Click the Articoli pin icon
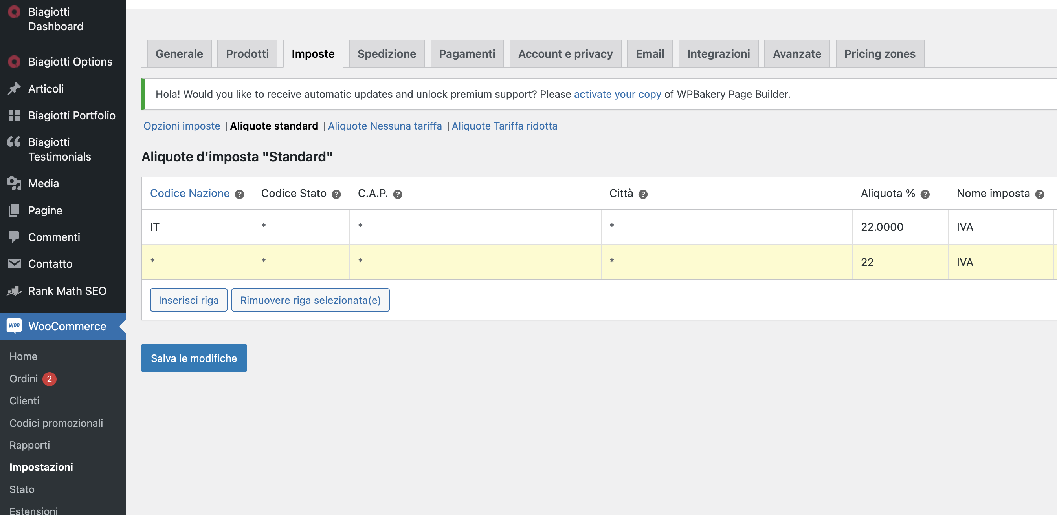 pyautogui.click(x=15, y=89)
